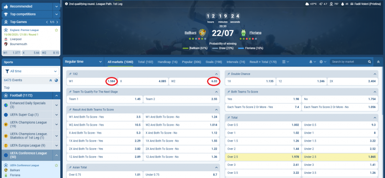Collapse the Football sports list

56,95
